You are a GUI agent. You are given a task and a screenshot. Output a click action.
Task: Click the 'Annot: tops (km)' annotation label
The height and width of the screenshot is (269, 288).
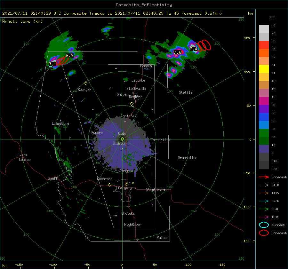tap(22, 21)
